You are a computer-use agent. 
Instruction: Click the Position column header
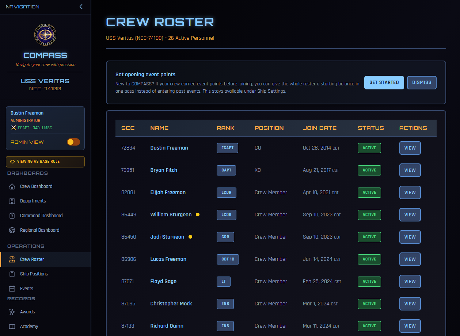click(x=269, y=128)
